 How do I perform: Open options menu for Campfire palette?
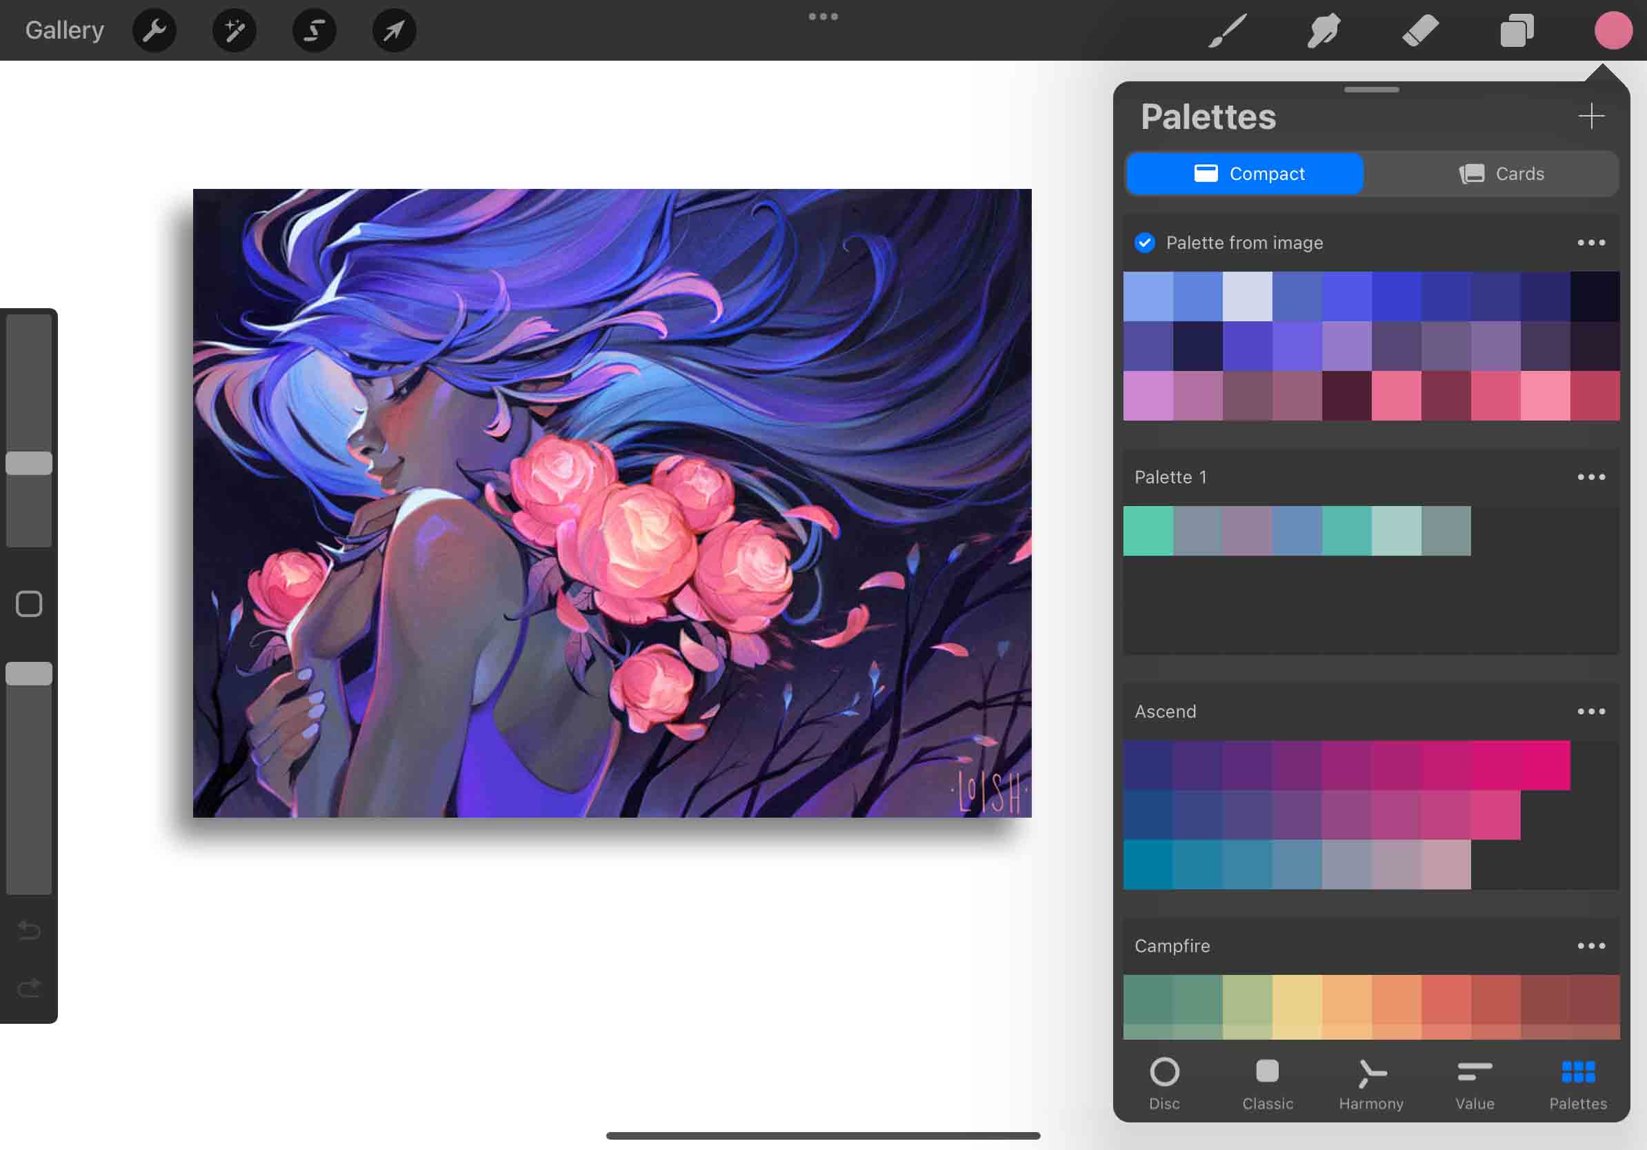[x=1591, y=946]
